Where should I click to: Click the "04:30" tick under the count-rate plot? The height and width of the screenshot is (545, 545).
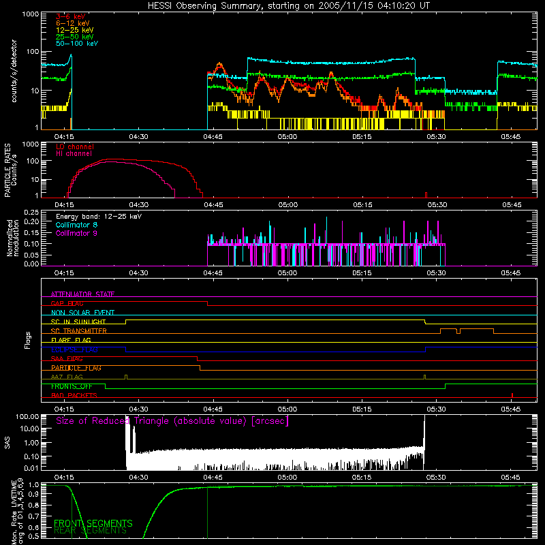[x=138, y=137]
